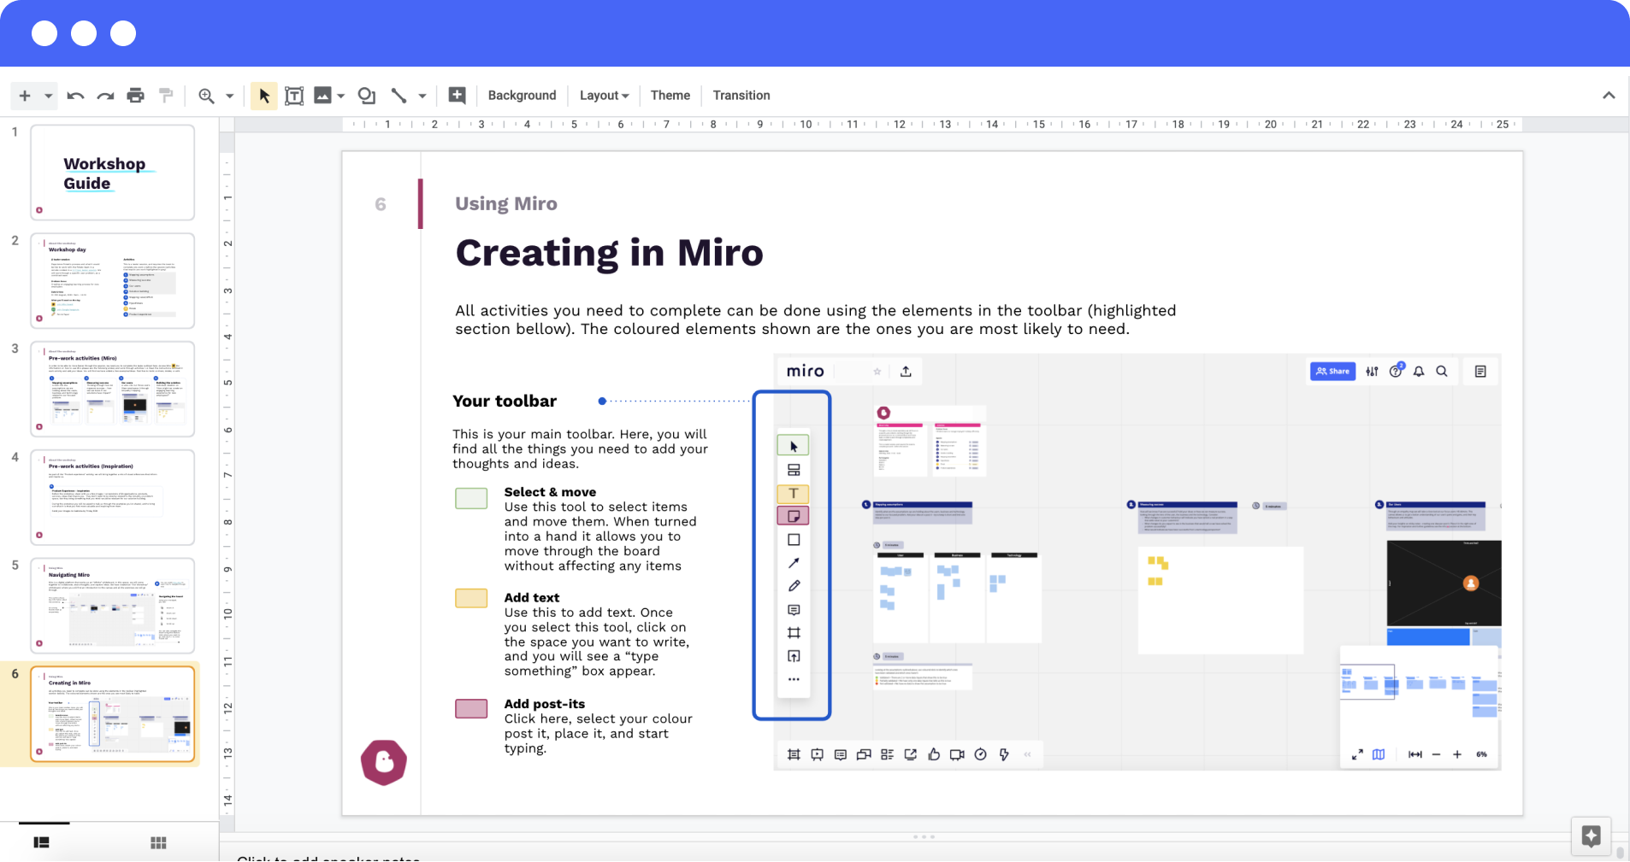The image size is (1630, 862).
Task: Click the Explore button at bottom right
Action: coord(1591,836)
